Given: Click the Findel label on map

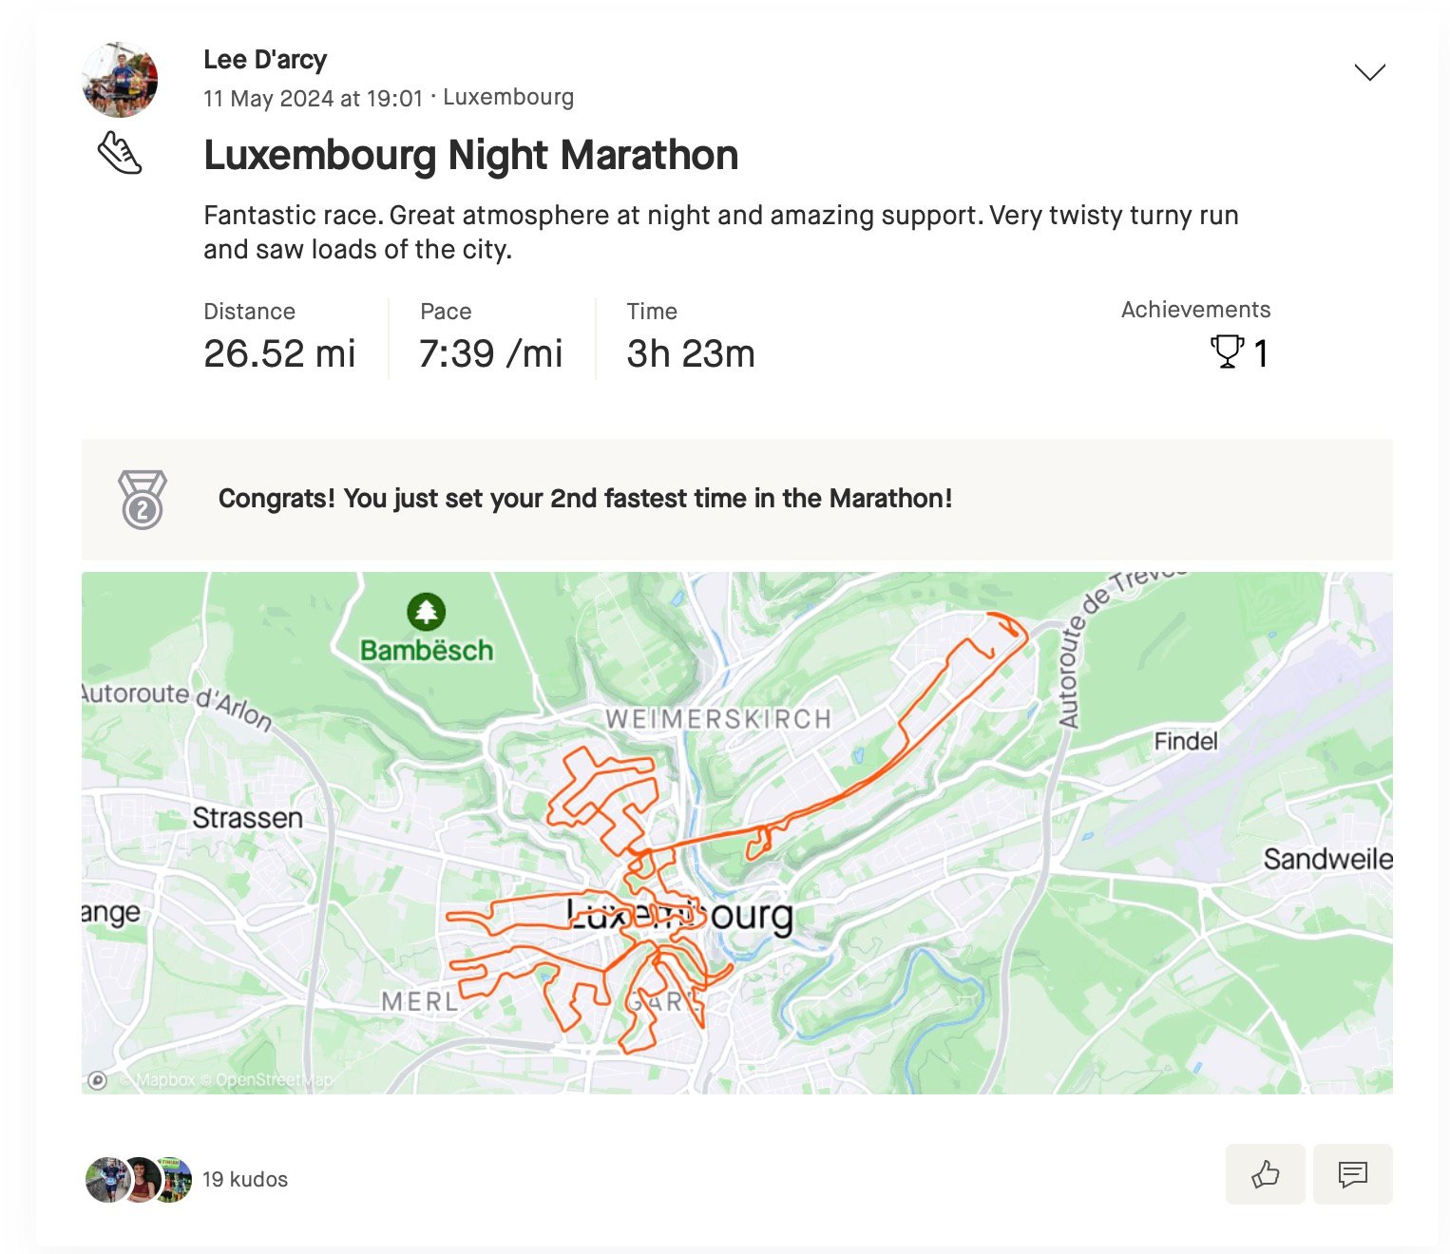Looking at the screenshot, I should click(x=1186, y=741).
